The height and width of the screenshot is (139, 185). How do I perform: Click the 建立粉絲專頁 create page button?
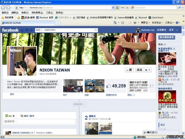(x=166, y=37)
